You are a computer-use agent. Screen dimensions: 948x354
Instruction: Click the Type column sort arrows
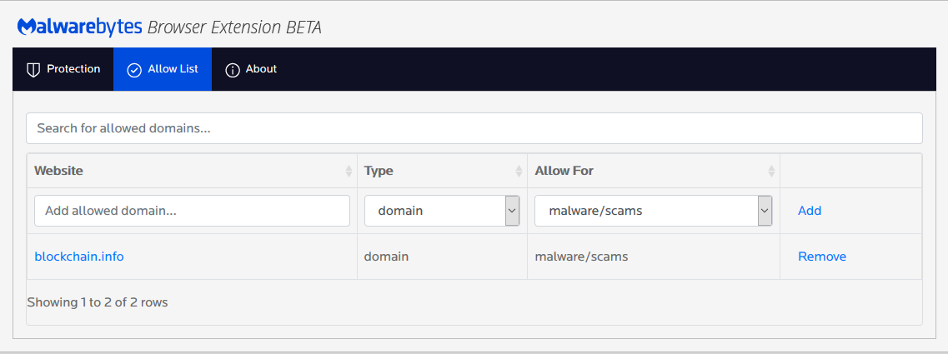click(x=519, y=171)
